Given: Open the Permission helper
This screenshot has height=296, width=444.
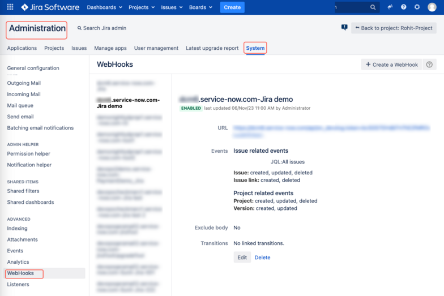Looking at the screenshot, I should [x=28, y=154].
